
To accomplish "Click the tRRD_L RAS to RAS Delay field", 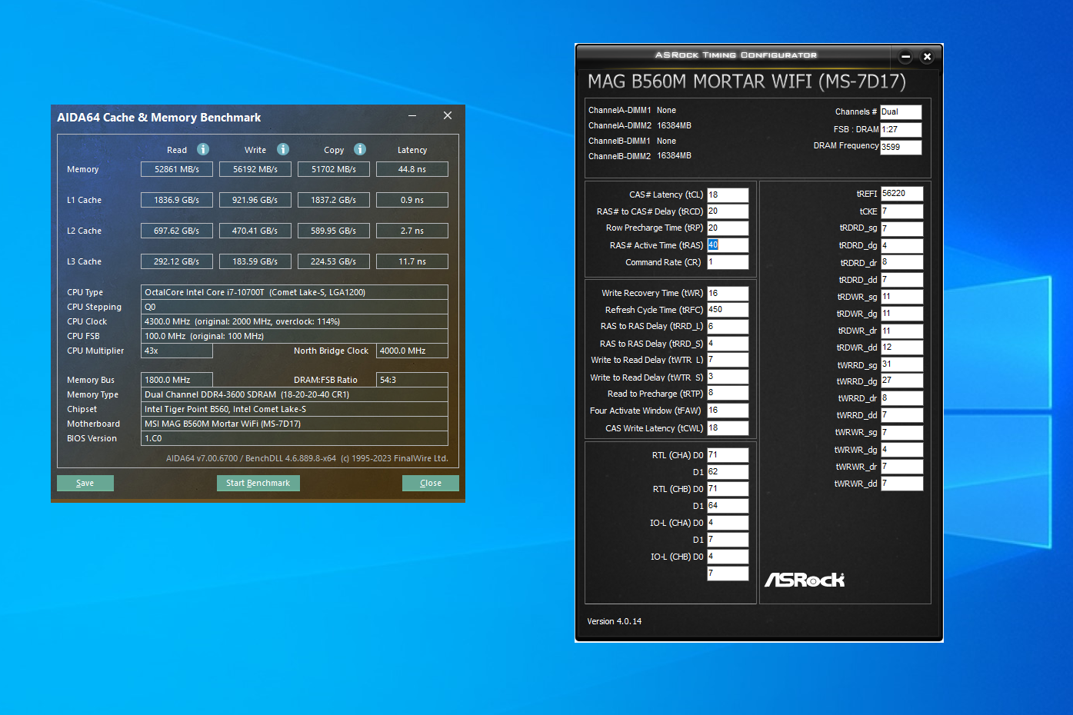I will coord(728,327).
